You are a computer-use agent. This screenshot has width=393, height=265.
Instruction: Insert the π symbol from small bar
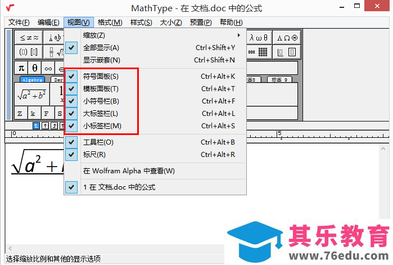pyautogui.click(x=21, y=68)
